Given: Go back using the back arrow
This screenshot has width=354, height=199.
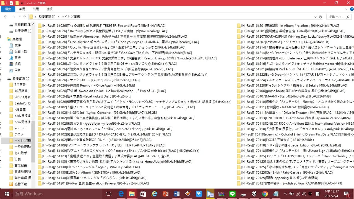Looking at the screenshot, I should 6,17.
